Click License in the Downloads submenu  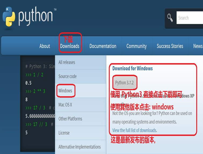[x=64, y=133]
